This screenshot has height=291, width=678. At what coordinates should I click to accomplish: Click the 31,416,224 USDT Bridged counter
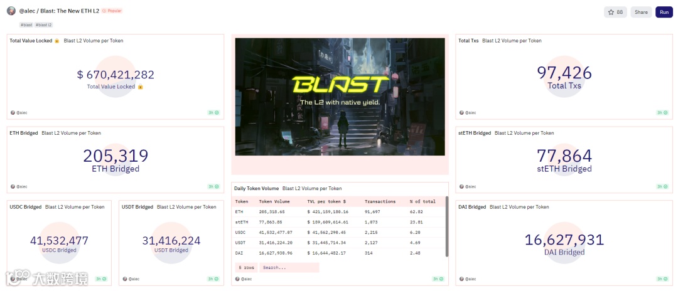click(171, 240)
